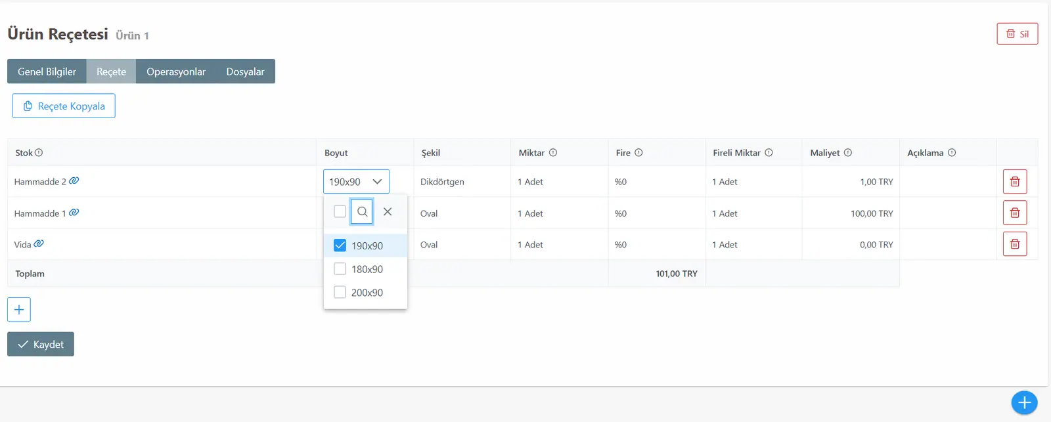Open the Operasyonlar tab
Screen dimensions: 1051x422
[x=176, y=72]
